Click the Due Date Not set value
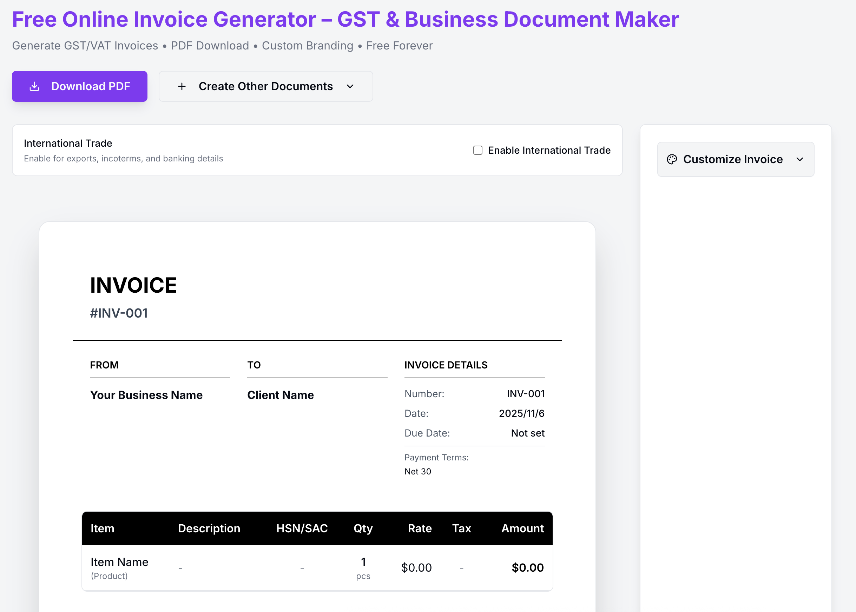This screenshot has height=612, width=856. (527, 433)
